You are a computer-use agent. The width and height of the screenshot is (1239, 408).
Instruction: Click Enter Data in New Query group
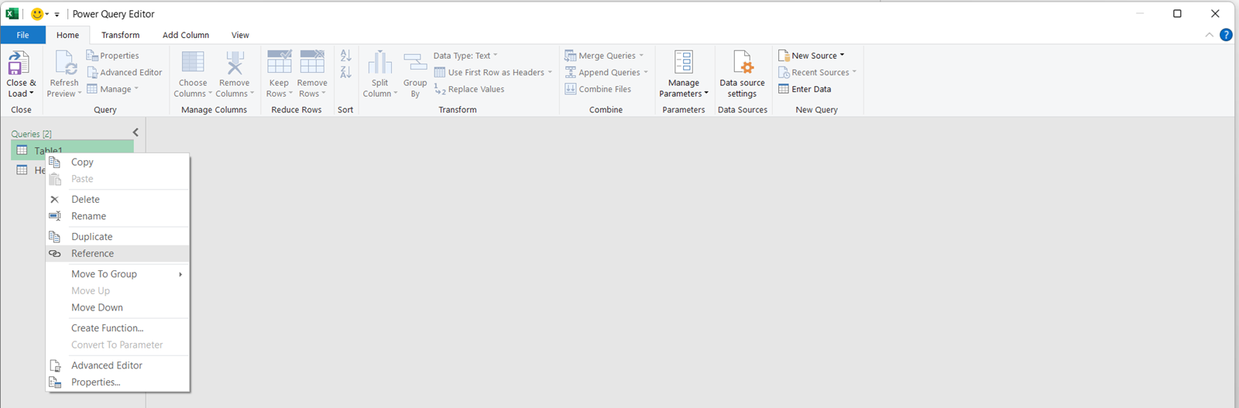point(805,89)
